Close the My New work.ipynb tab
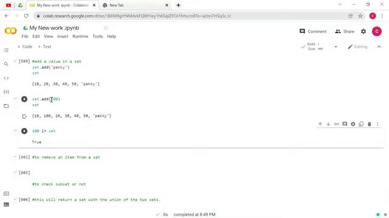389x218 pixels. pyautogui.click(x=94, y=5)
